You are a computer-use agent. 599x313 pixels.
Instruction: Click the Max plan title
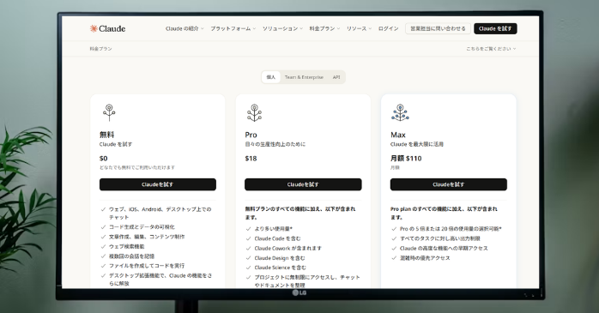[x=398, y=135]
